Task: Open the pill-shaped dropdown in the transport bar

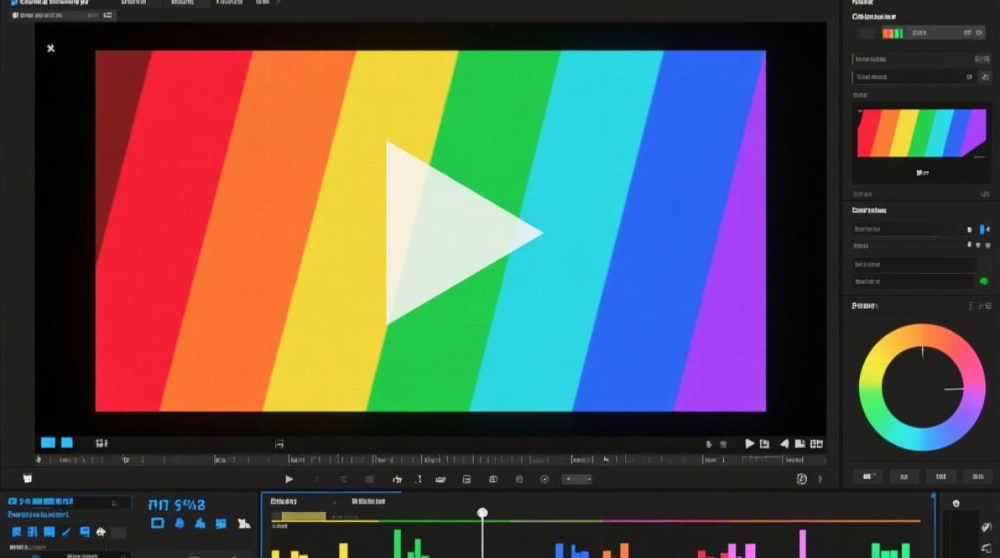Action: (x=577, y=479)
